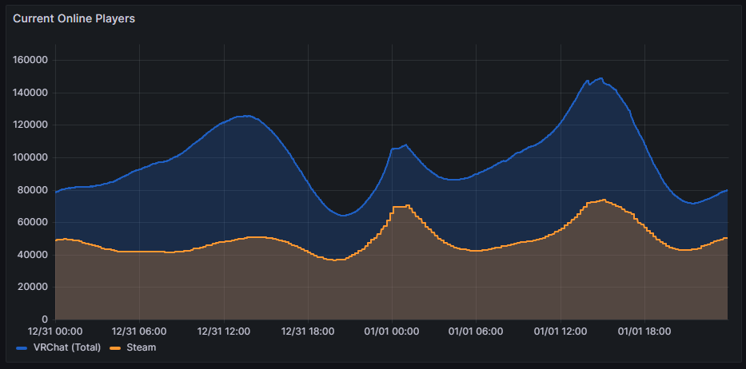Click the 01/01 00:00 time axis label
Viewport: 746px width, 369px height.
coord(391,331)
